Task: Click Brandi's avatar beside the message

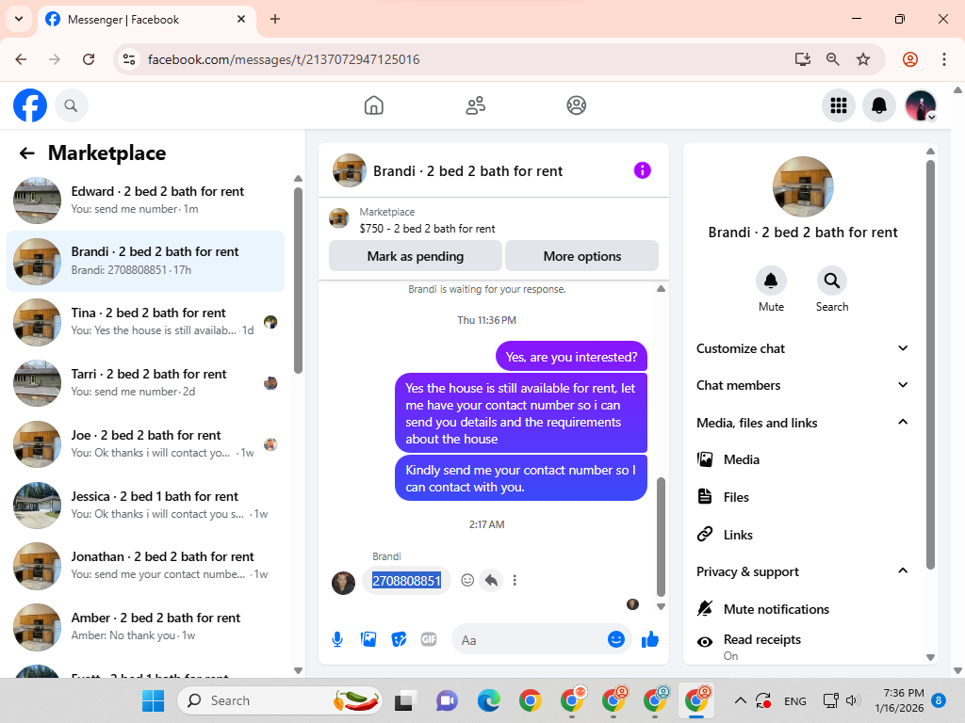Action: click(343, 582)
